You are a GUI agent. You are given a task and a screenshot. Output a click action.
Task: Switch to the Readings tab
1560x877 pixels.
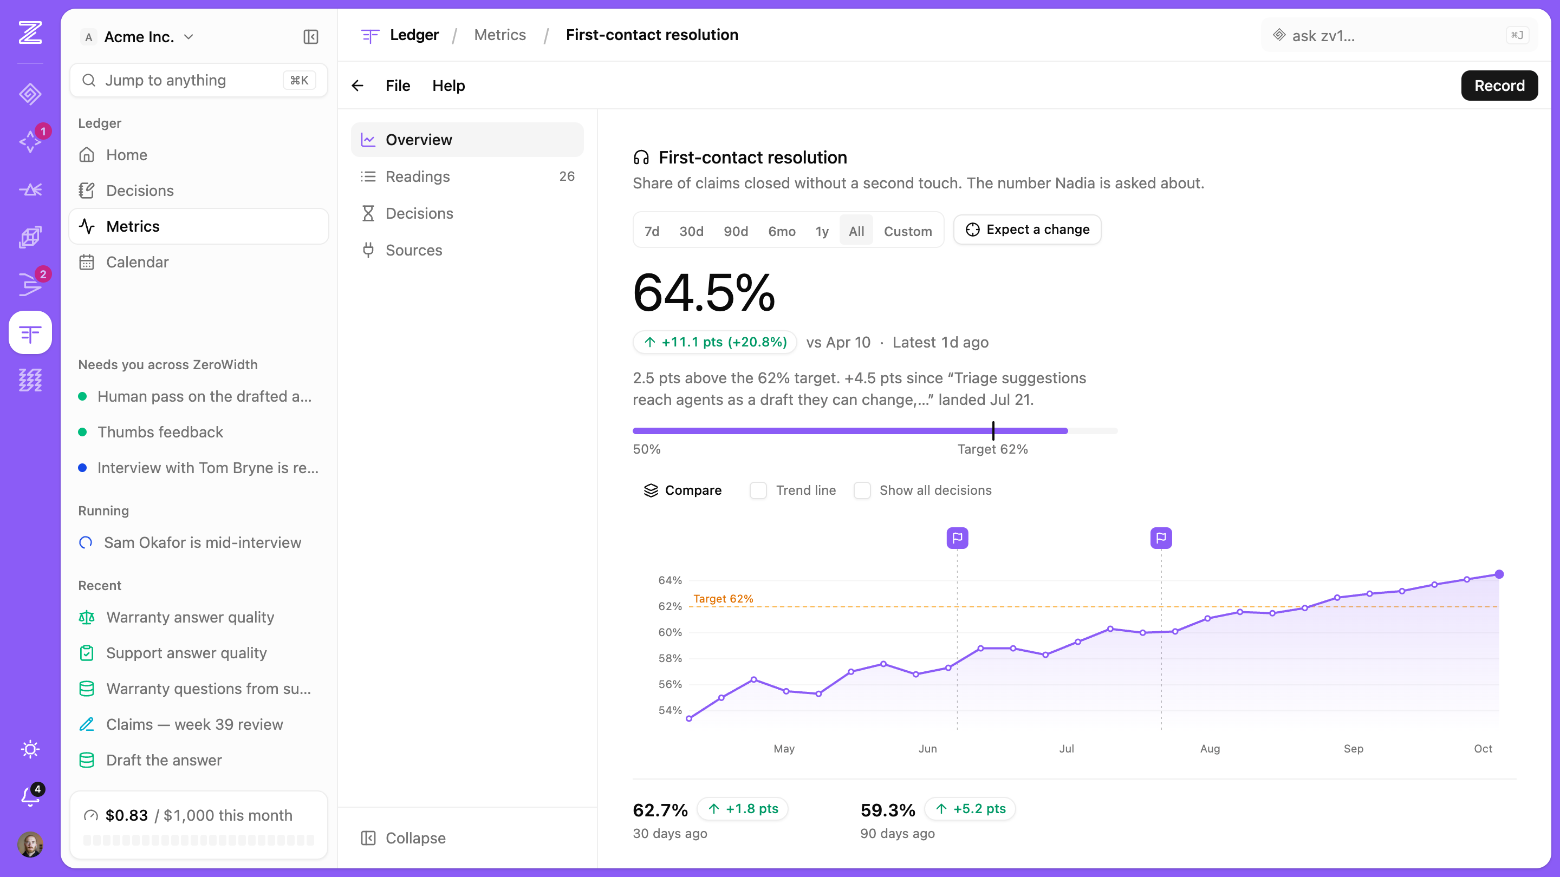[467, 176]
